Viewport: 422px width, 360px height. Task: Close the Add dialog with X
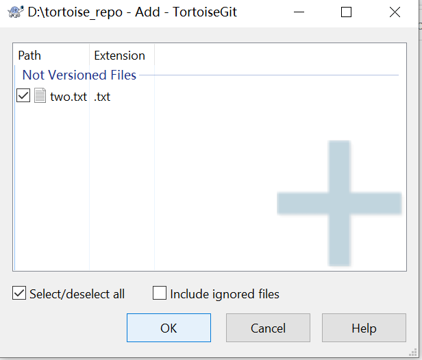(395, 12)
